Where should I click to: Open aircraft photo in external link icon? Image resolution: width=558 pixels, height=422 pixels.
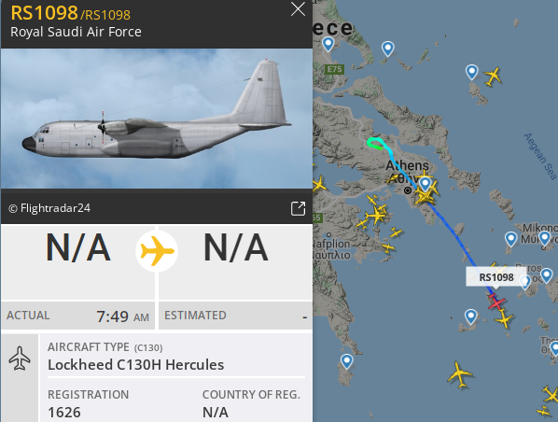pyautogui.click(x=299, y=209)
